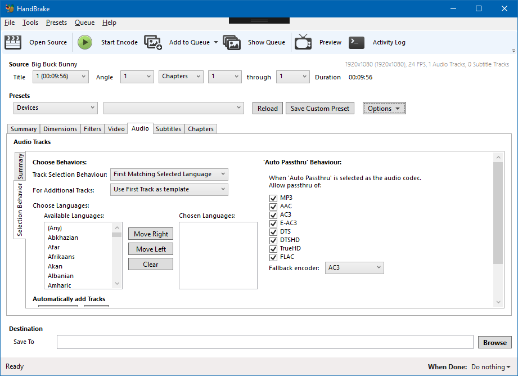
Task: Open the end chapter dropdown after through
Action: [293, 77]
